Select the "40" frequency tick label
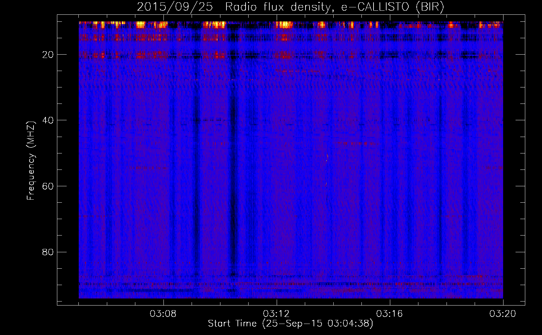 [x=48, y=120]
